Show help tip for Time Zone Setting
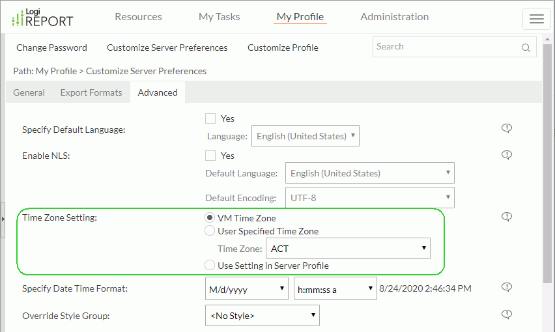 click(x=507, y=217)
